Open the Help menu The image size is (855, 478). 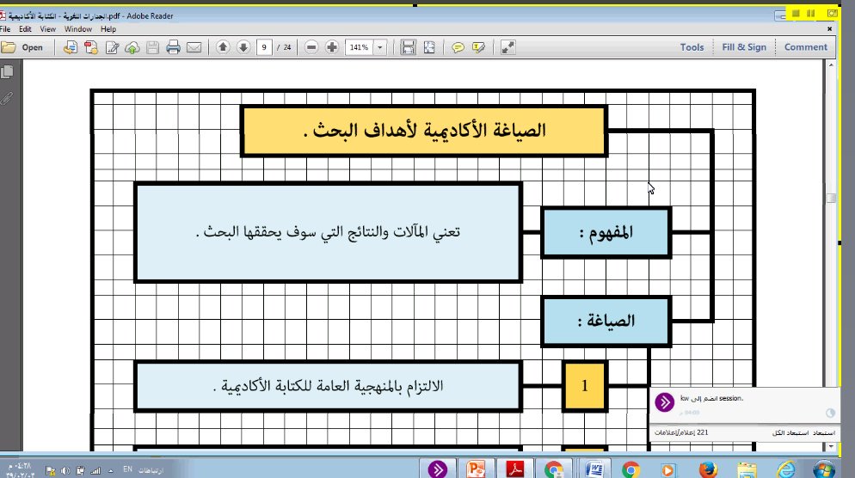click(108, 29)
